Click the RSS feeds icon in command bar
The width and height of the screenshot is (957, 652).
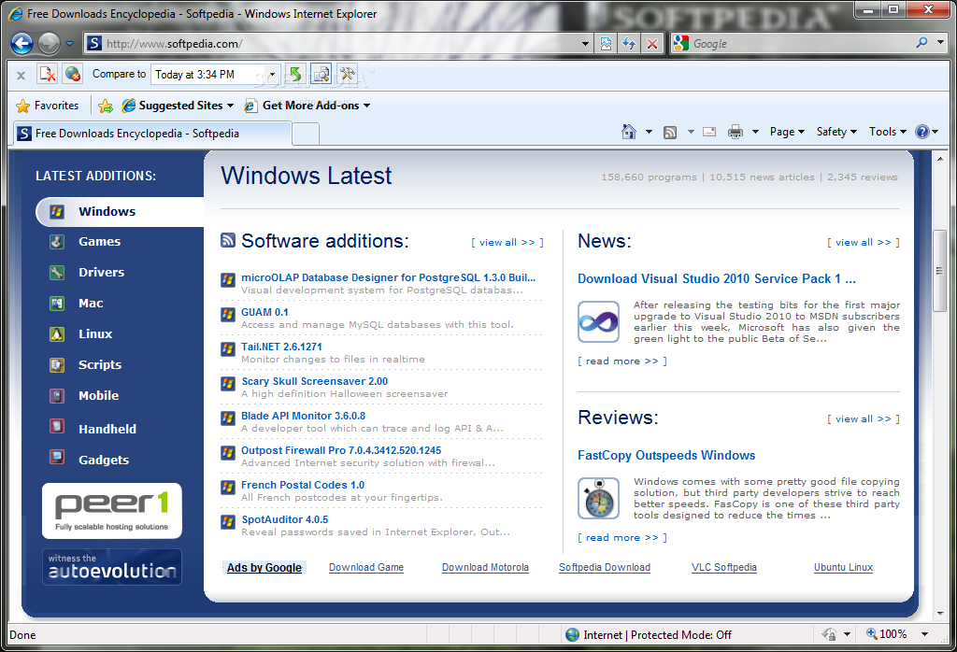tap(670, 132)
